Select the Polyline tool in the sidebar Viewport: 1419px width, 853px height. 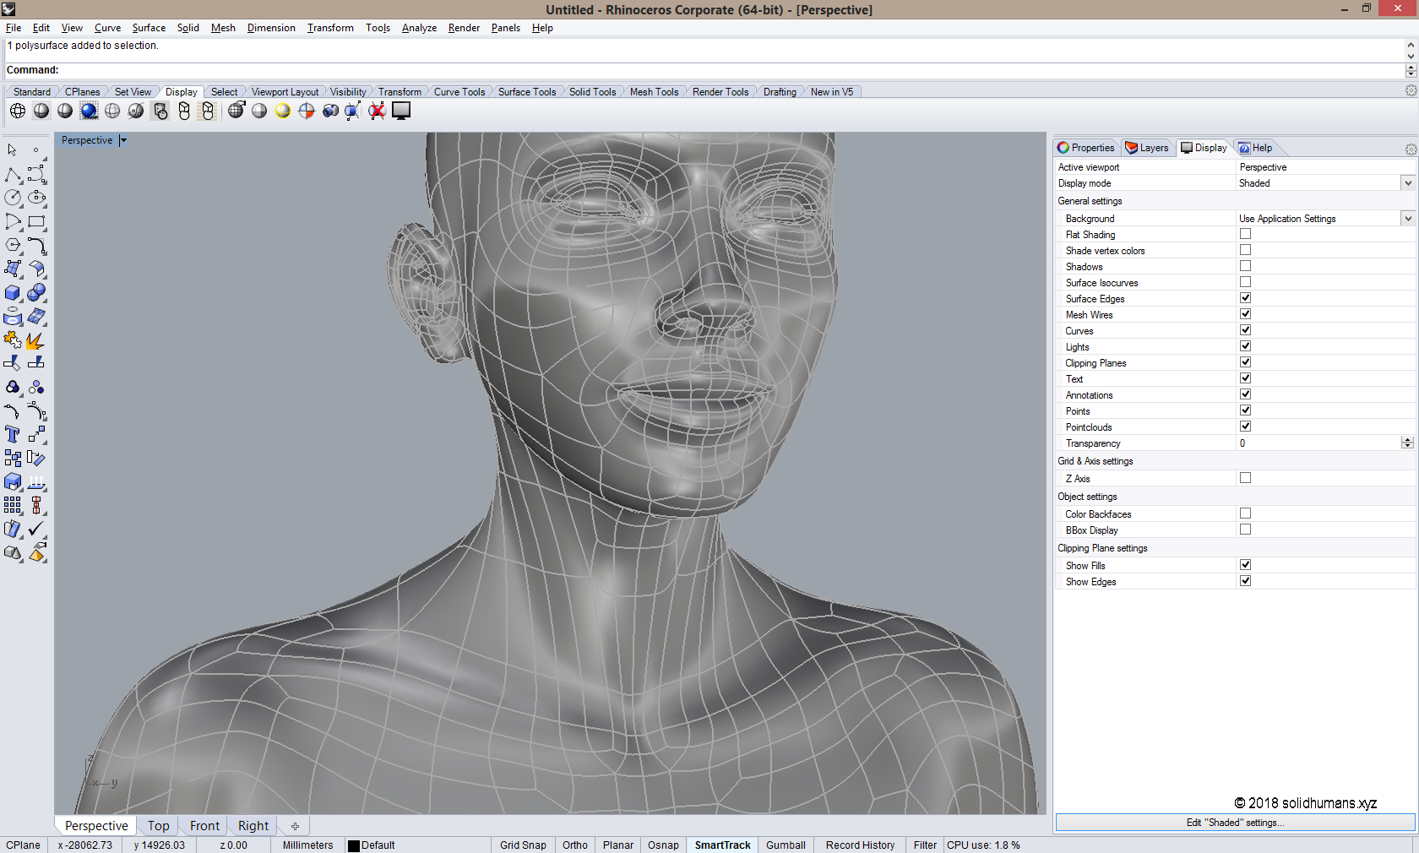pyautogui.click(x=12, y=175)
